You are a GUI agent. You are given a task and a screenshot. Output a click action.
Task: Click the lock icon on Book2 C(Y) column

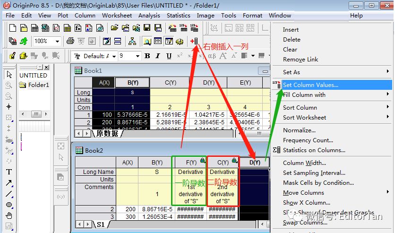coord(234,160)
